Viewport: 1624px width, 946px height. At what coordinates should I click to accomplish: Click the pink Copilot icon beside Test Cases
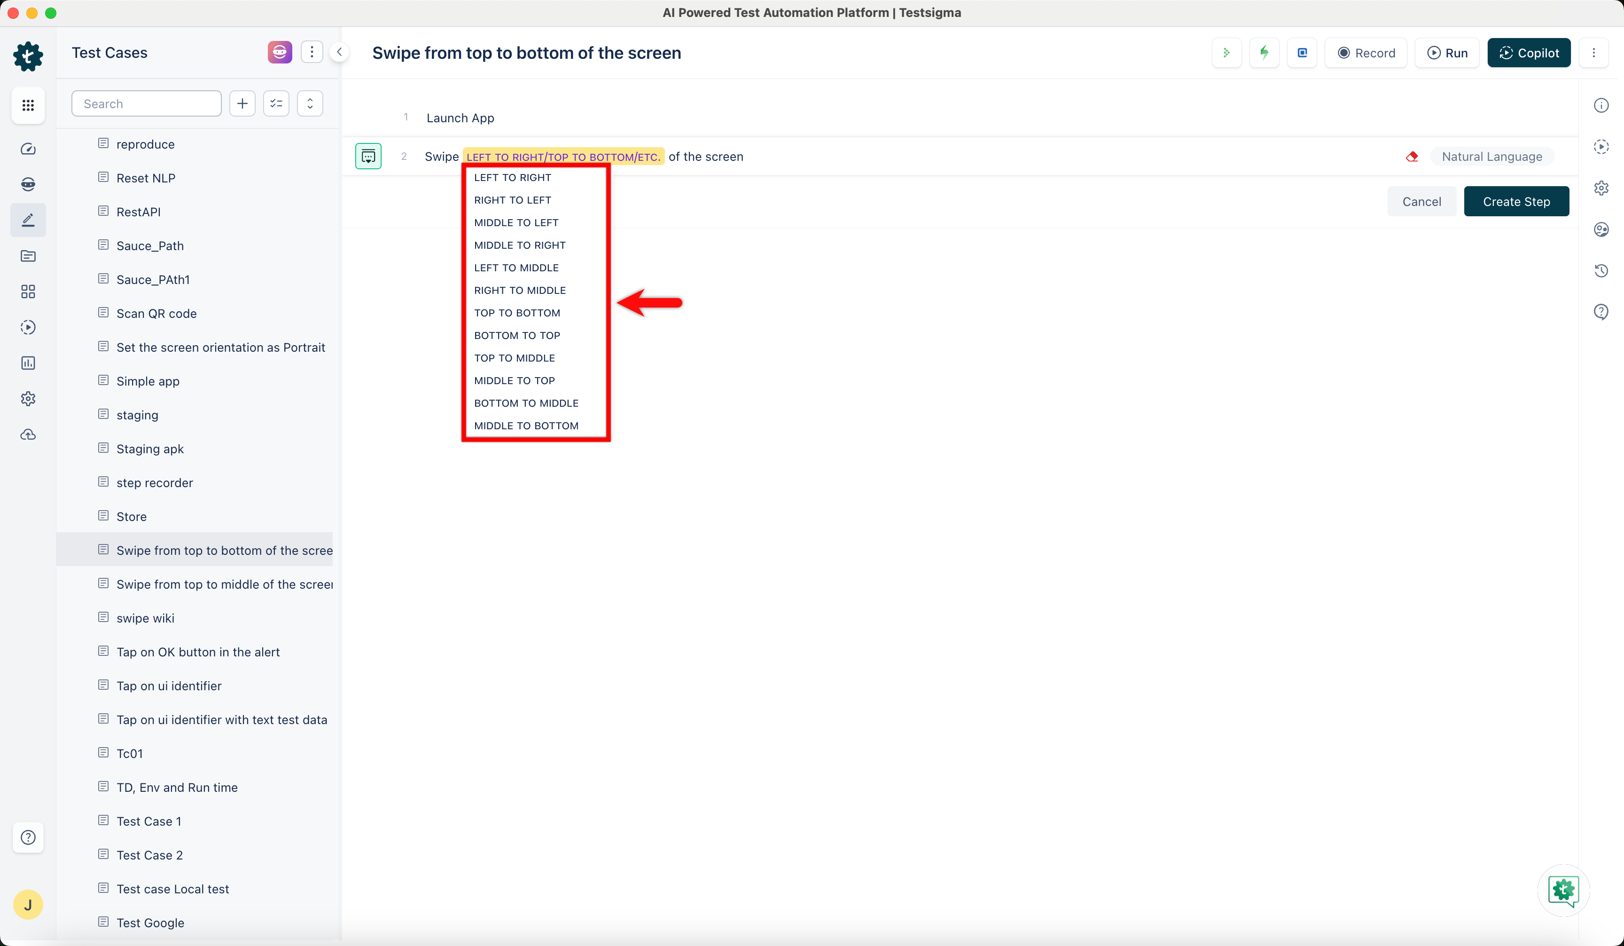[280, 52]
